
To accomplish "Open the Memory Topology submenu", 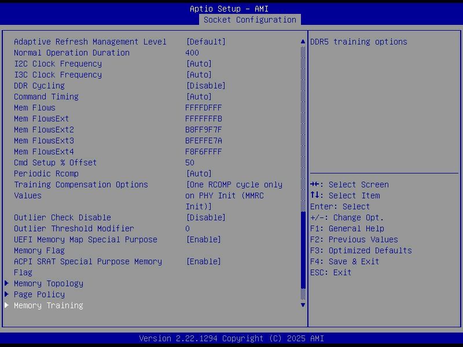I will [49, 283].
